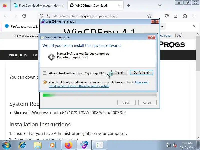Click the security shield warning icon
200x150 pixels.
(x=45, y=82)
